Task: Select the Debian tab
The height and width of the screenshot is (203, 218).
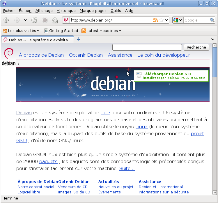Action: point(38,40)
